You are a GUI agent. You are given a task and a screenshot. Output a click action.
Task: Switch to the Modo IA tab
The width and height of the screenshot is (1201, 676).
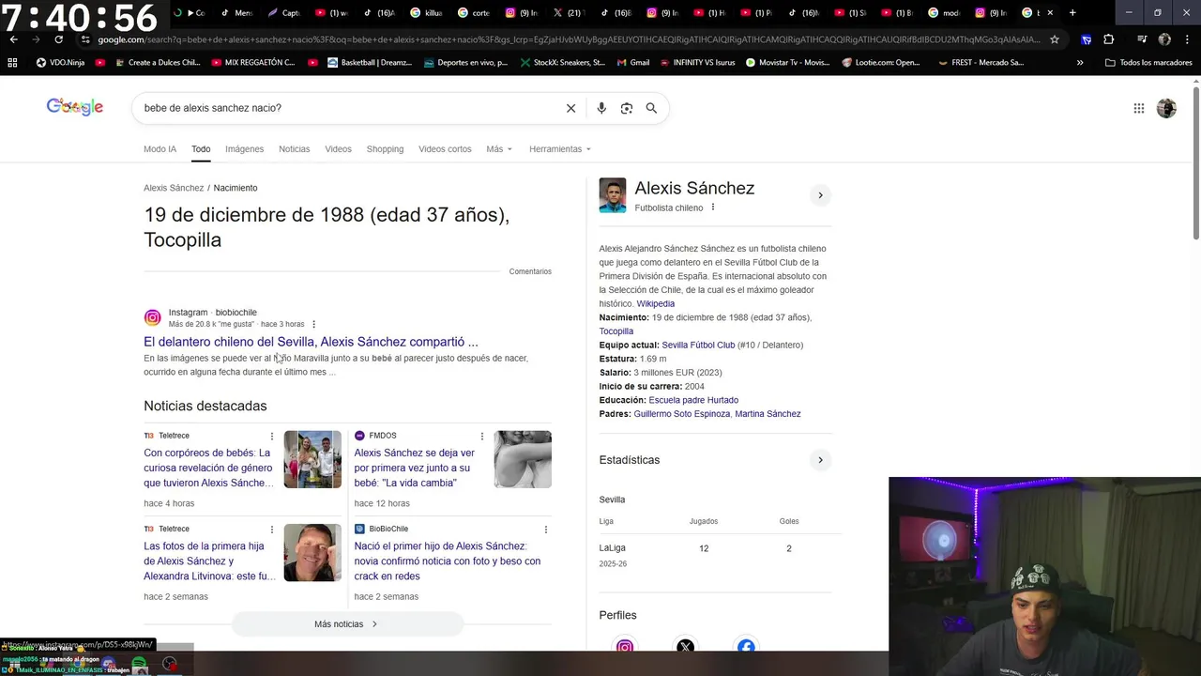(x=160, y=149)
